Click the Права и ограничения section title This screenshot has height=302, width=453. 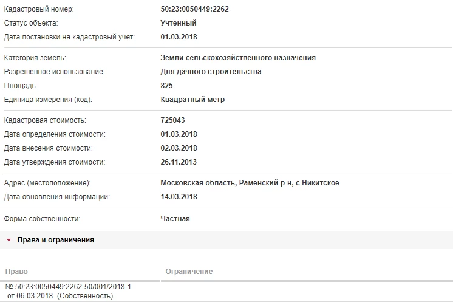(x=56, y=240)
